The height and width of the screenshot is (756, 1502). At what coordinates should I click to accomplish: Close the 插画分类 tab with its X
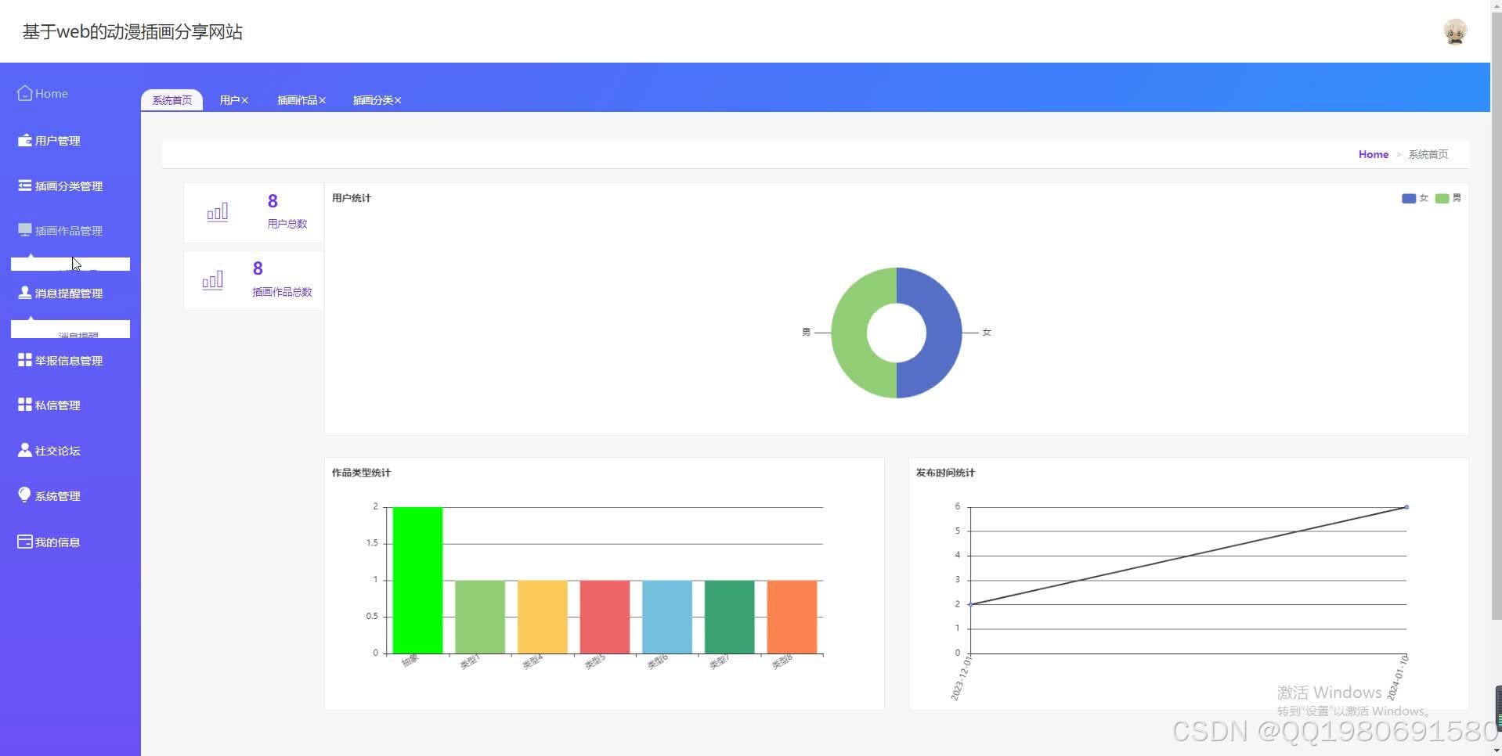click(398, 100)
